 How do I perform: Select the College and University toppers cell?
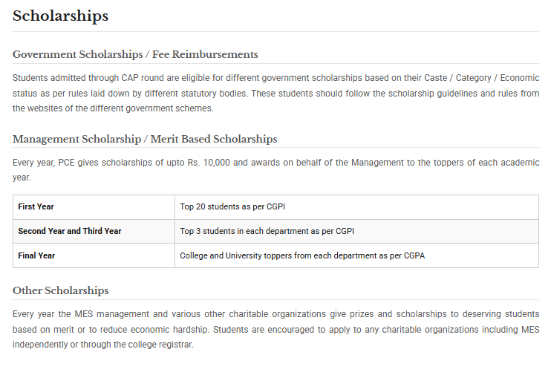click(x=356, y=255)
